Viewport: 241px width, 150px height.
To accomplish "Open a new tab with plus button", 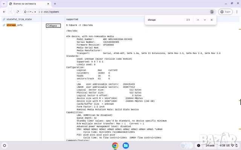I will [55, 4].
